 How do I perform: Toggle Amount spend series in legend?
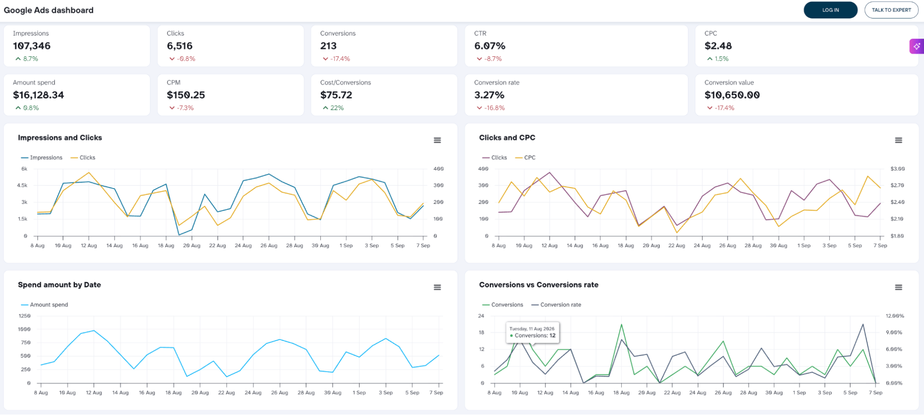point(44,305)
